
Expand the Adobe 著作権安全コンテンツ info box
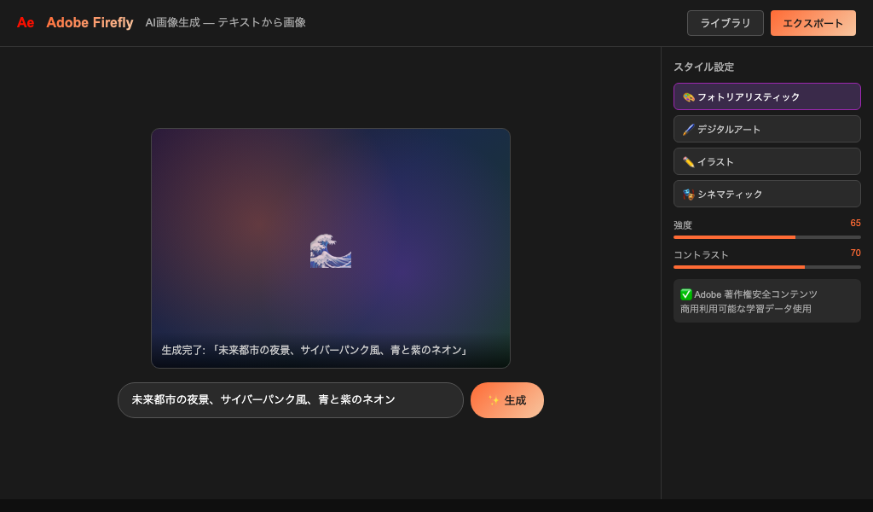[x=766, y=300]
